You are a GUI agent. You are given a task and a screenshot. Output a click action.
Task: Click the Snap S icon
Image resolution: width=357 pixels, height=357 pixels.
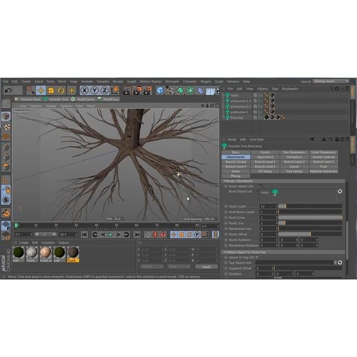[x=6, y=200]
